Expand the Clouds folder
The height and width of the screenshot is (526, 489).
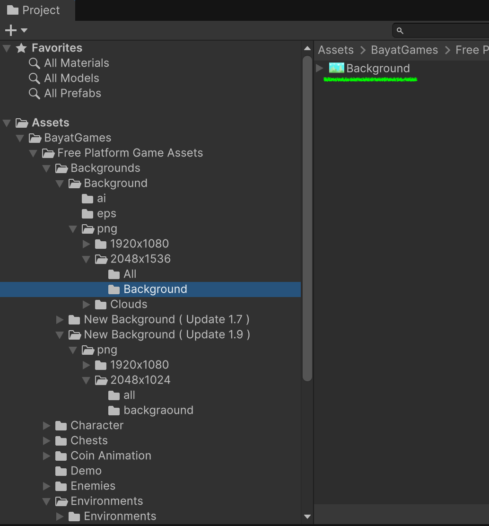[x=86, y=305]
